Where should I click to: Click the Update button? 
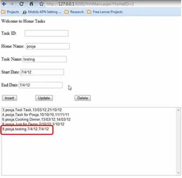[x=44, y=98]
